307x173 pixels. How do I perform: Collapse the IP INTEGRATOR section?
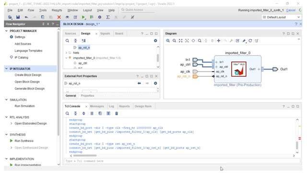click(6, 69)
